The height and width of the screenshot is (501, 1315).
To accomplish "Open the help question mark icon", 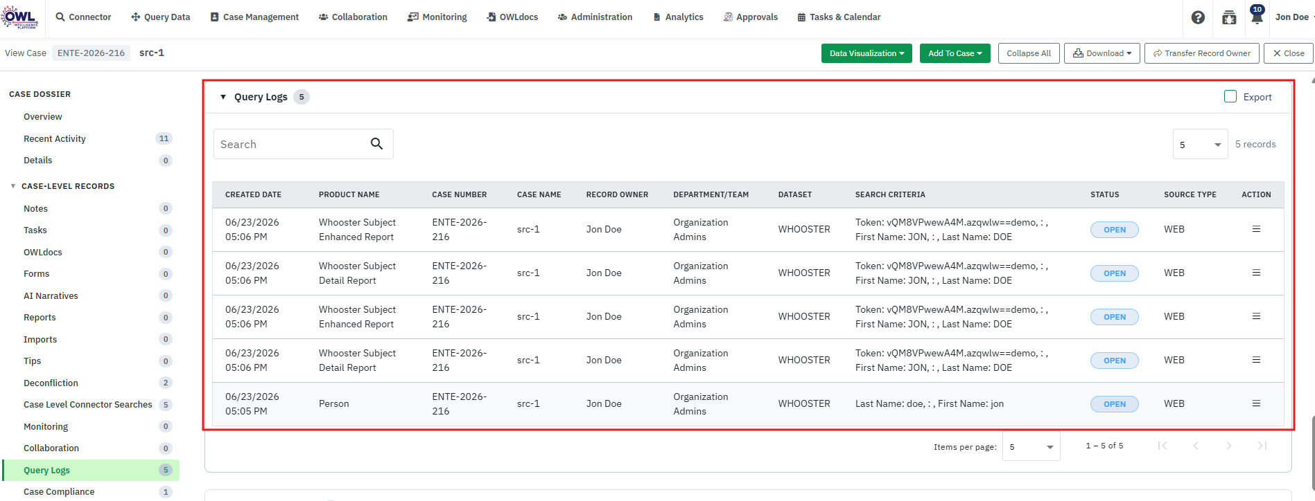I will click(1198, 17).
